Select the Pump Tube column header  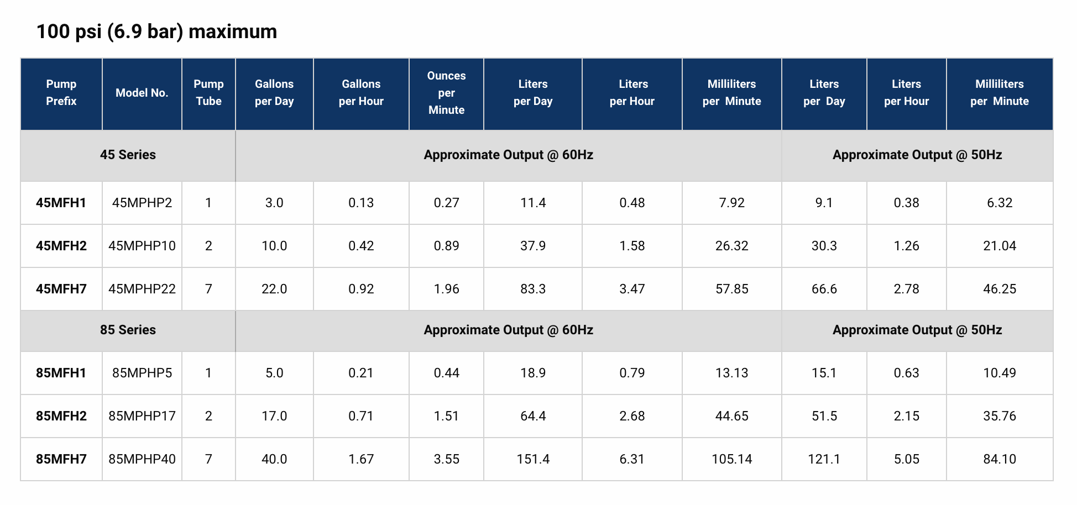[208, 93]
